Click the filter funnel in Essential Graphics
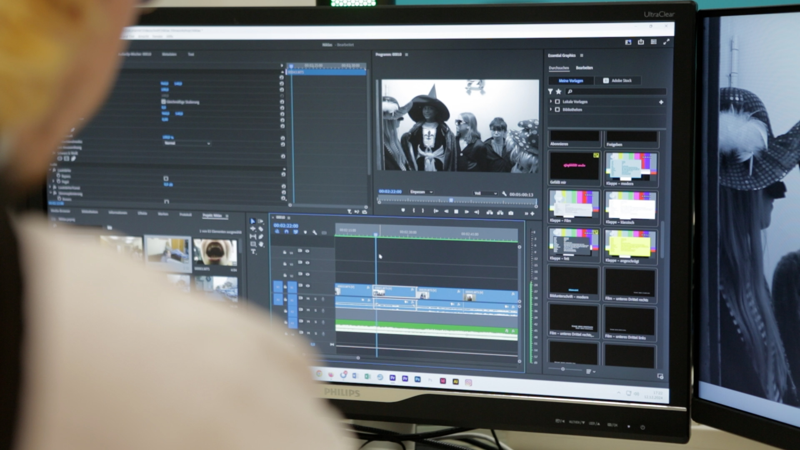 550,91
